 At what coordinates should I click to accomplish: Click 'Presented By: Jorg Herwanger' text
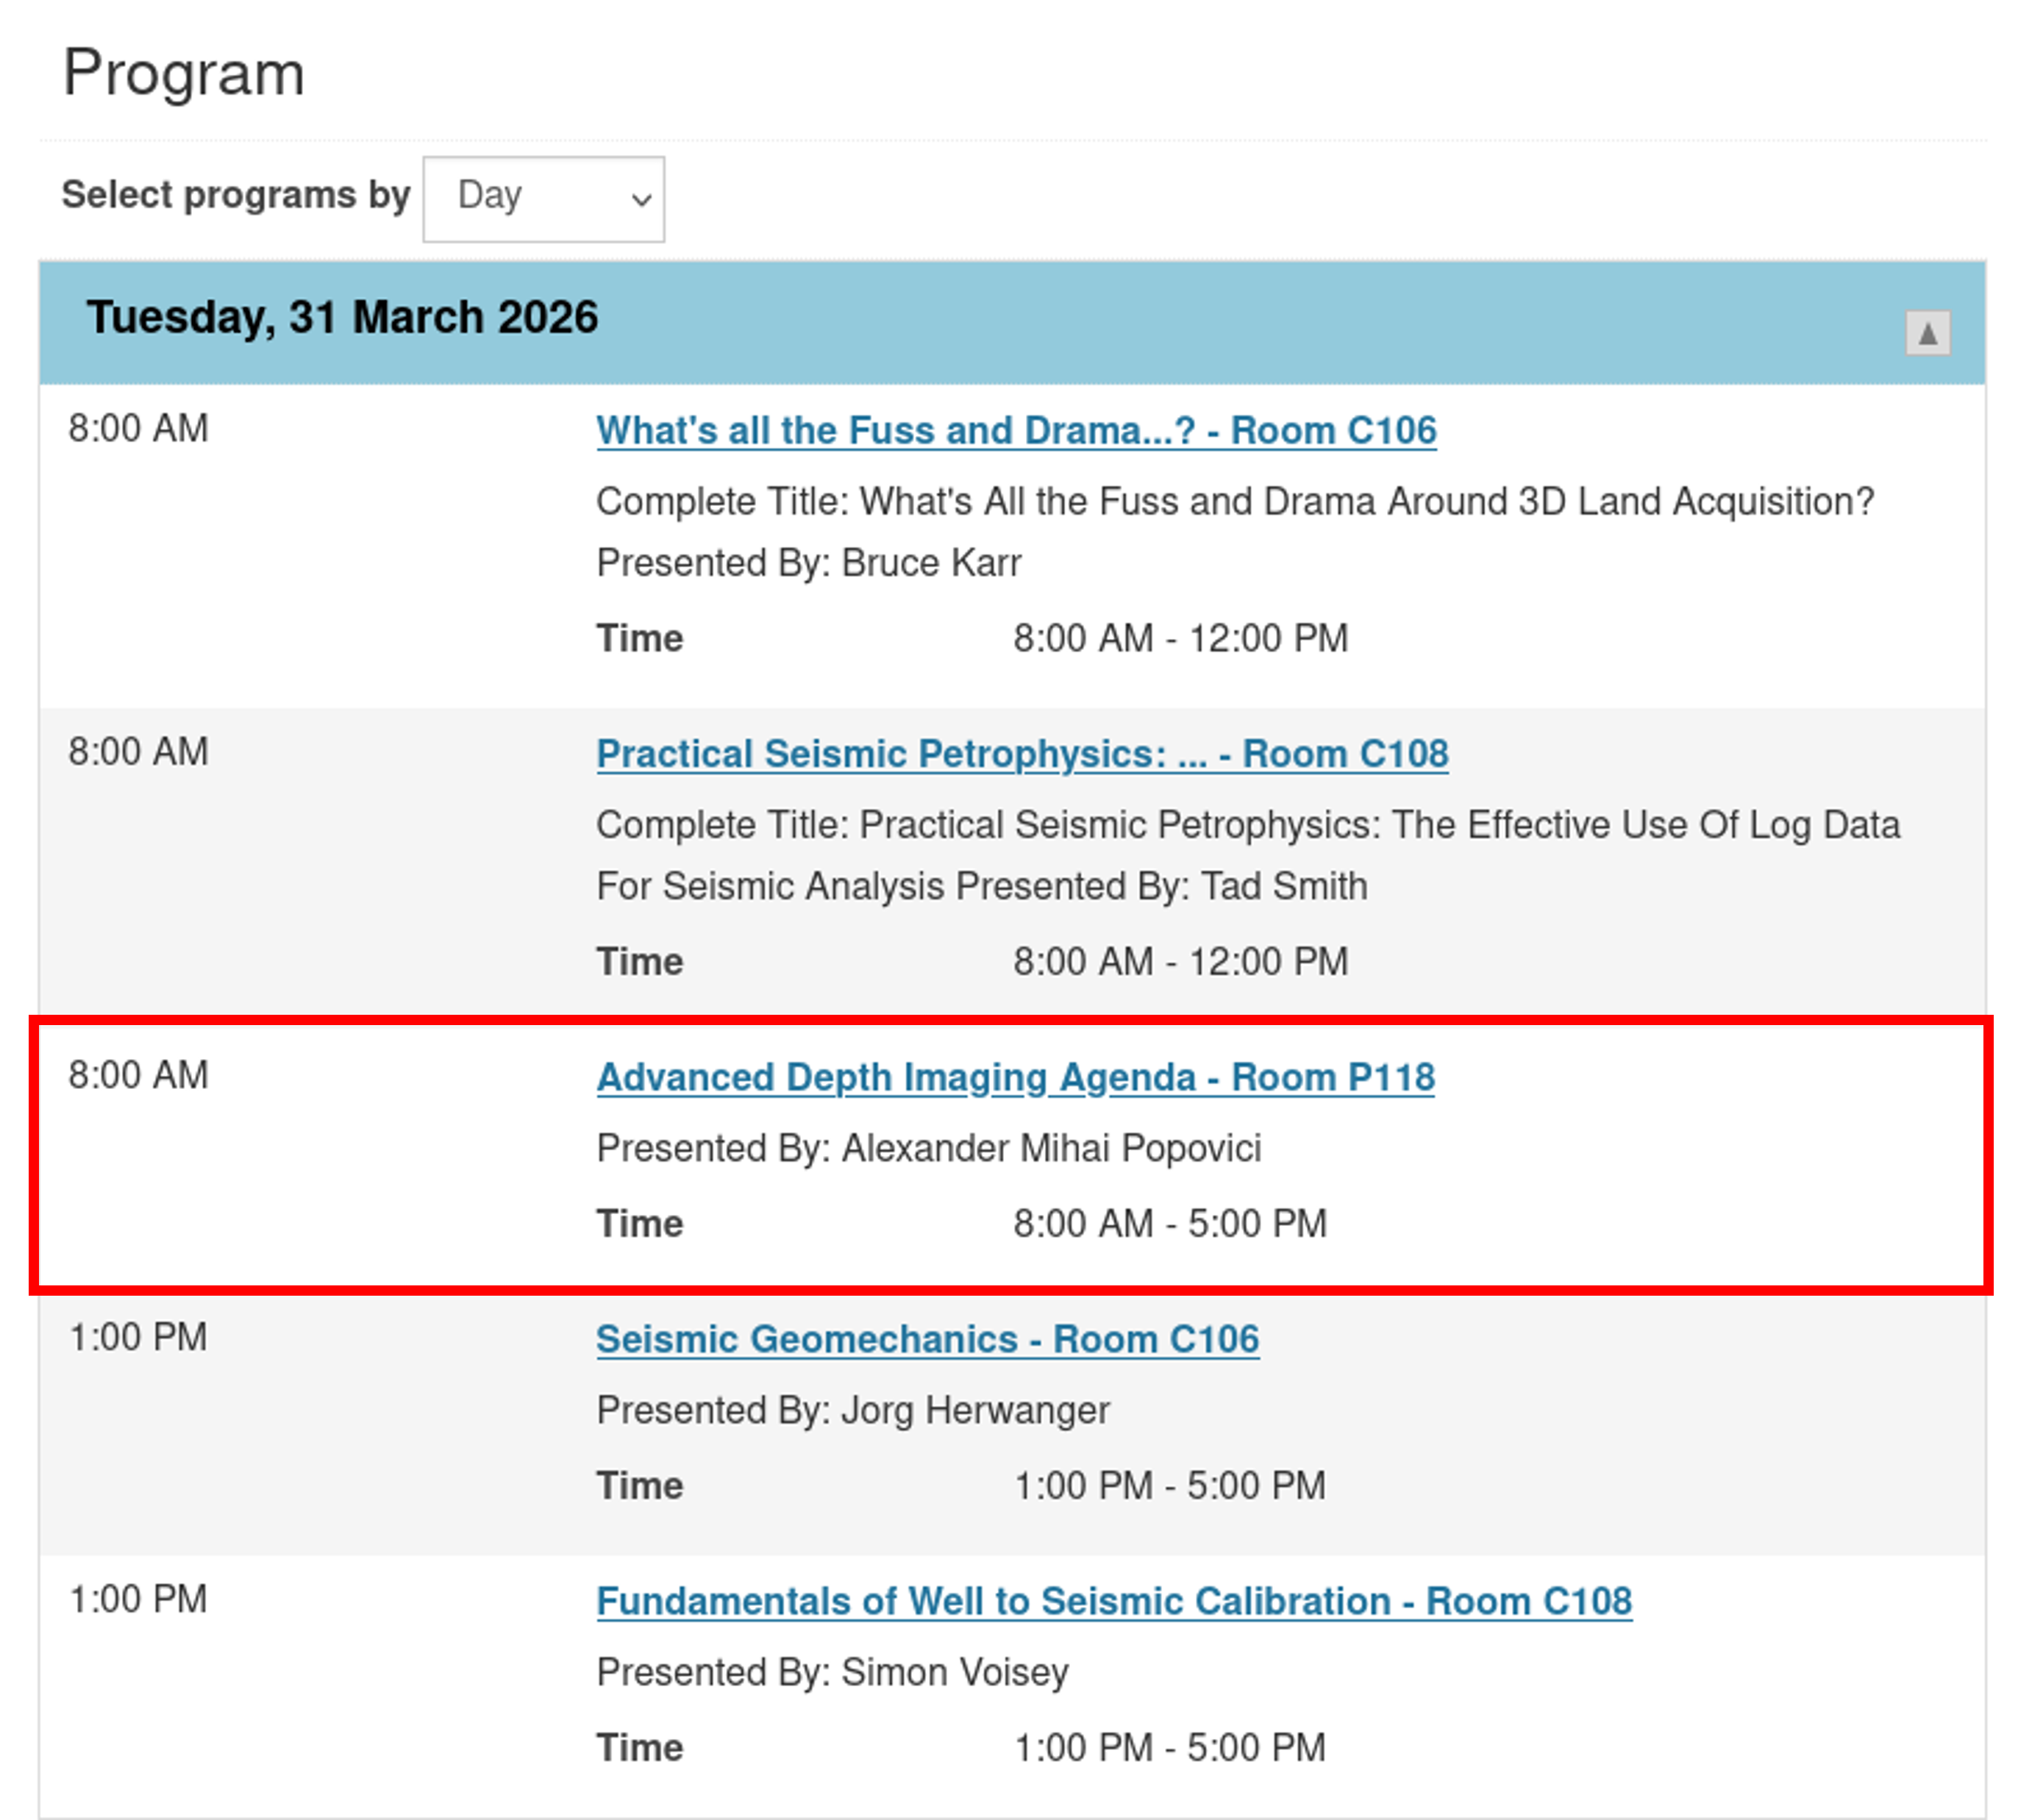point(852,1409)
